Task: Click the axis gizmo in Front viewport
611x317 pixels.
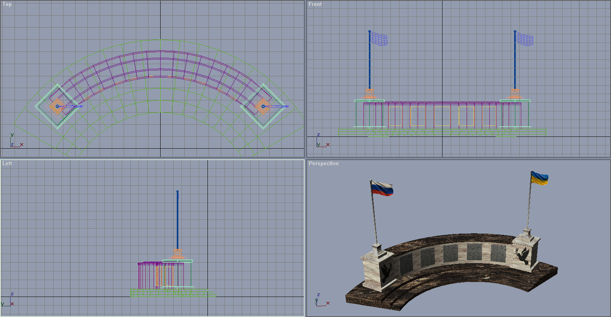Action: pos(322,141)
